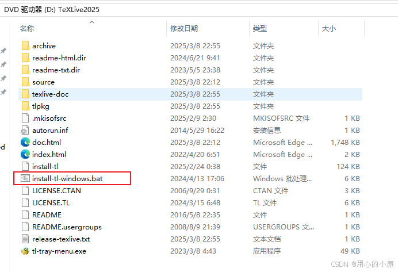
Task: Select the file name release-texlive.txt
Action: (61, 239)
